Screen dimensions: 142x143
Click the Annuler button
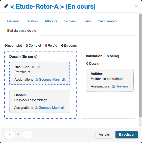click(x=104, y=135)
